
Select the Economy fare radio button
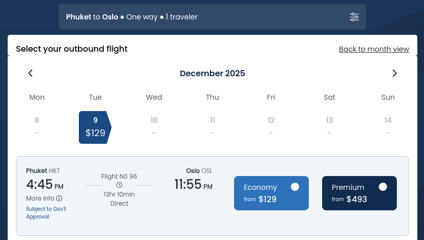(295, 187)
